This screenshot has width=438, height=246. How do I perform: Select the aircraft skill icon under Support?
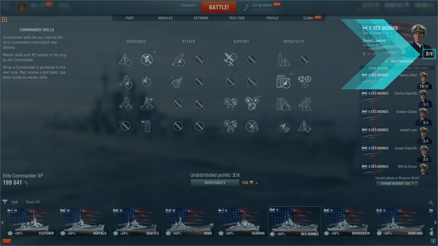point(230,59)
